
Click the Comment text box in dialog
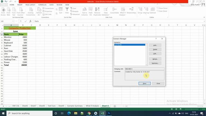click(x=145, y=75)
